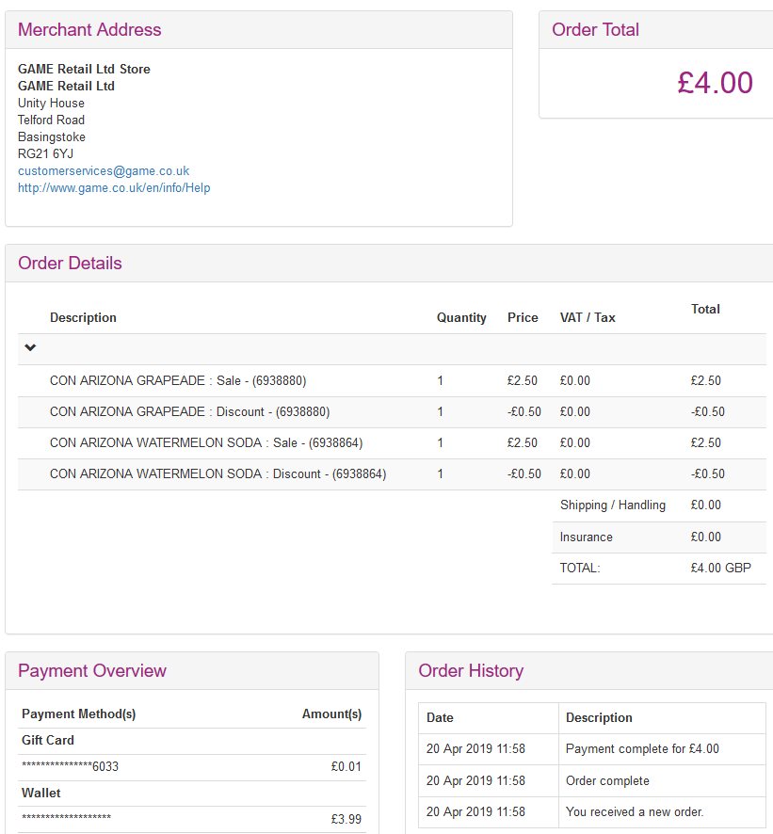Click the Order complete history entry
Image resolution: width=773 pixels, height=834 pixels.
point(607,780)
